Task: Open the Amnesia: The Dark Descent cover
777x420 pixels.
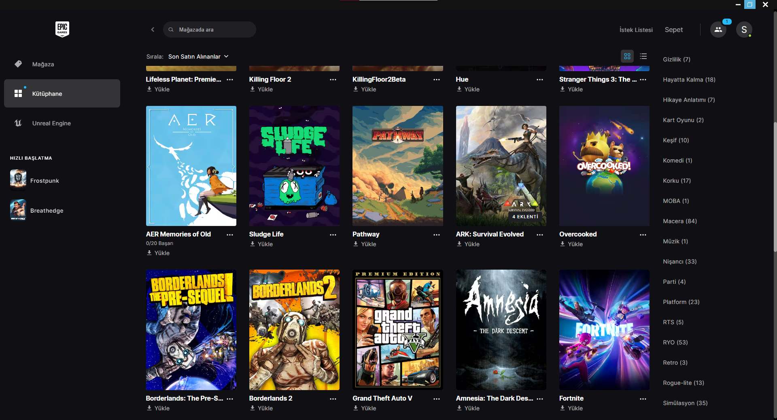Action: tap(501, 330)
